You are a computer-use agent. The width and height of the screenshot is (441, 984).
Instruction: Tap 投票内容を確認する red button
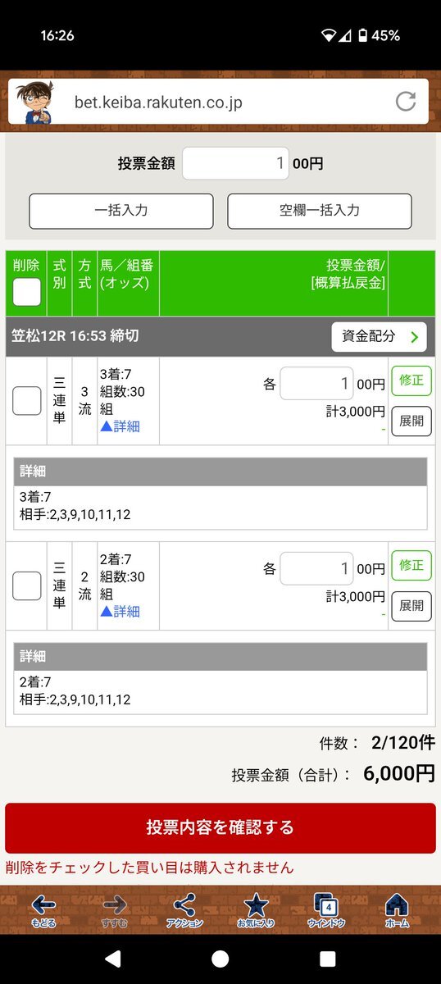click(220, 827)
